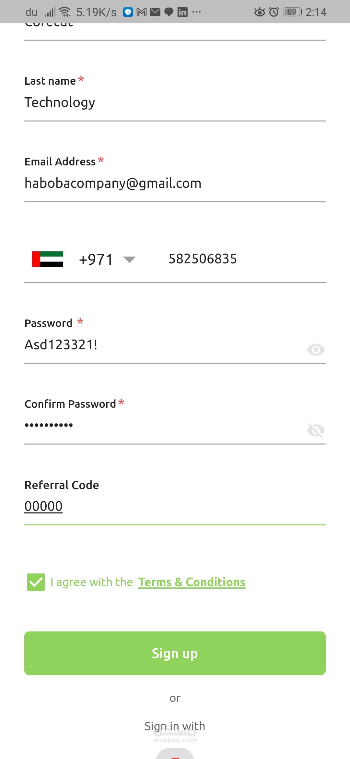350x759 pixels.
Task: Tap the Referral Code field showing 00000
Action: (175, 507)
